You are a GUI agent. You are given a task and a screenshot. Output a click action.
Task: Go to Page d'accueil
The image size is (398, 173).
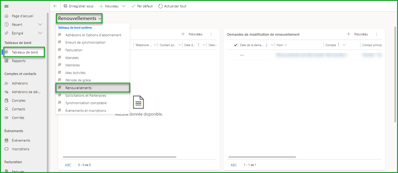pyautogui.click(x=22, y=16)
